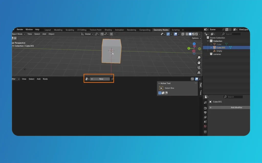Toggle X-ray mode in the viewport
Viewport: 262px width, 163px height.
point(183,34)
